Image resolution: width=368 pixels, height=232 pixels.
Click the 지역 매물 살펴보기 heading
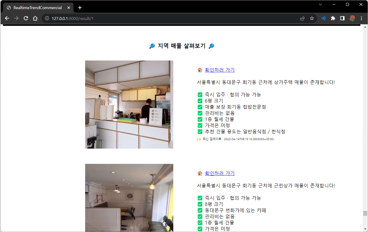coord(182,46)
